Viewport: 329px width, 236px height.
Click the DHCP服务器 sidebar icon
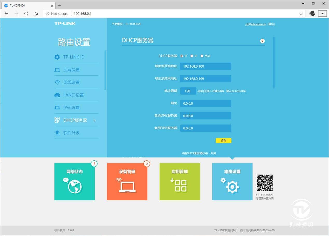point(57,120)
